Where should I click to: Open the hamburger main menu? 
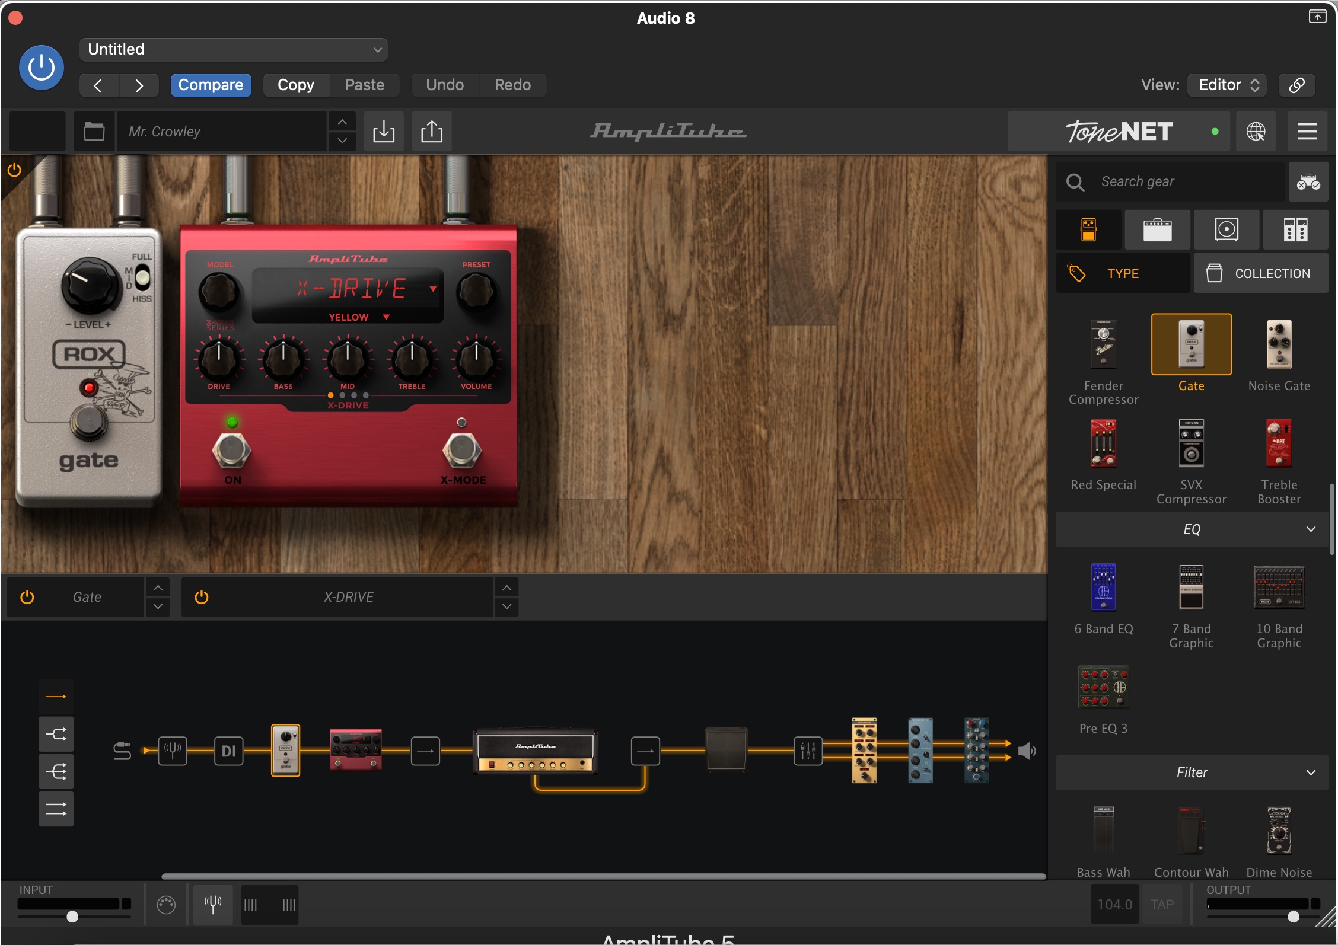[1307, 131]
